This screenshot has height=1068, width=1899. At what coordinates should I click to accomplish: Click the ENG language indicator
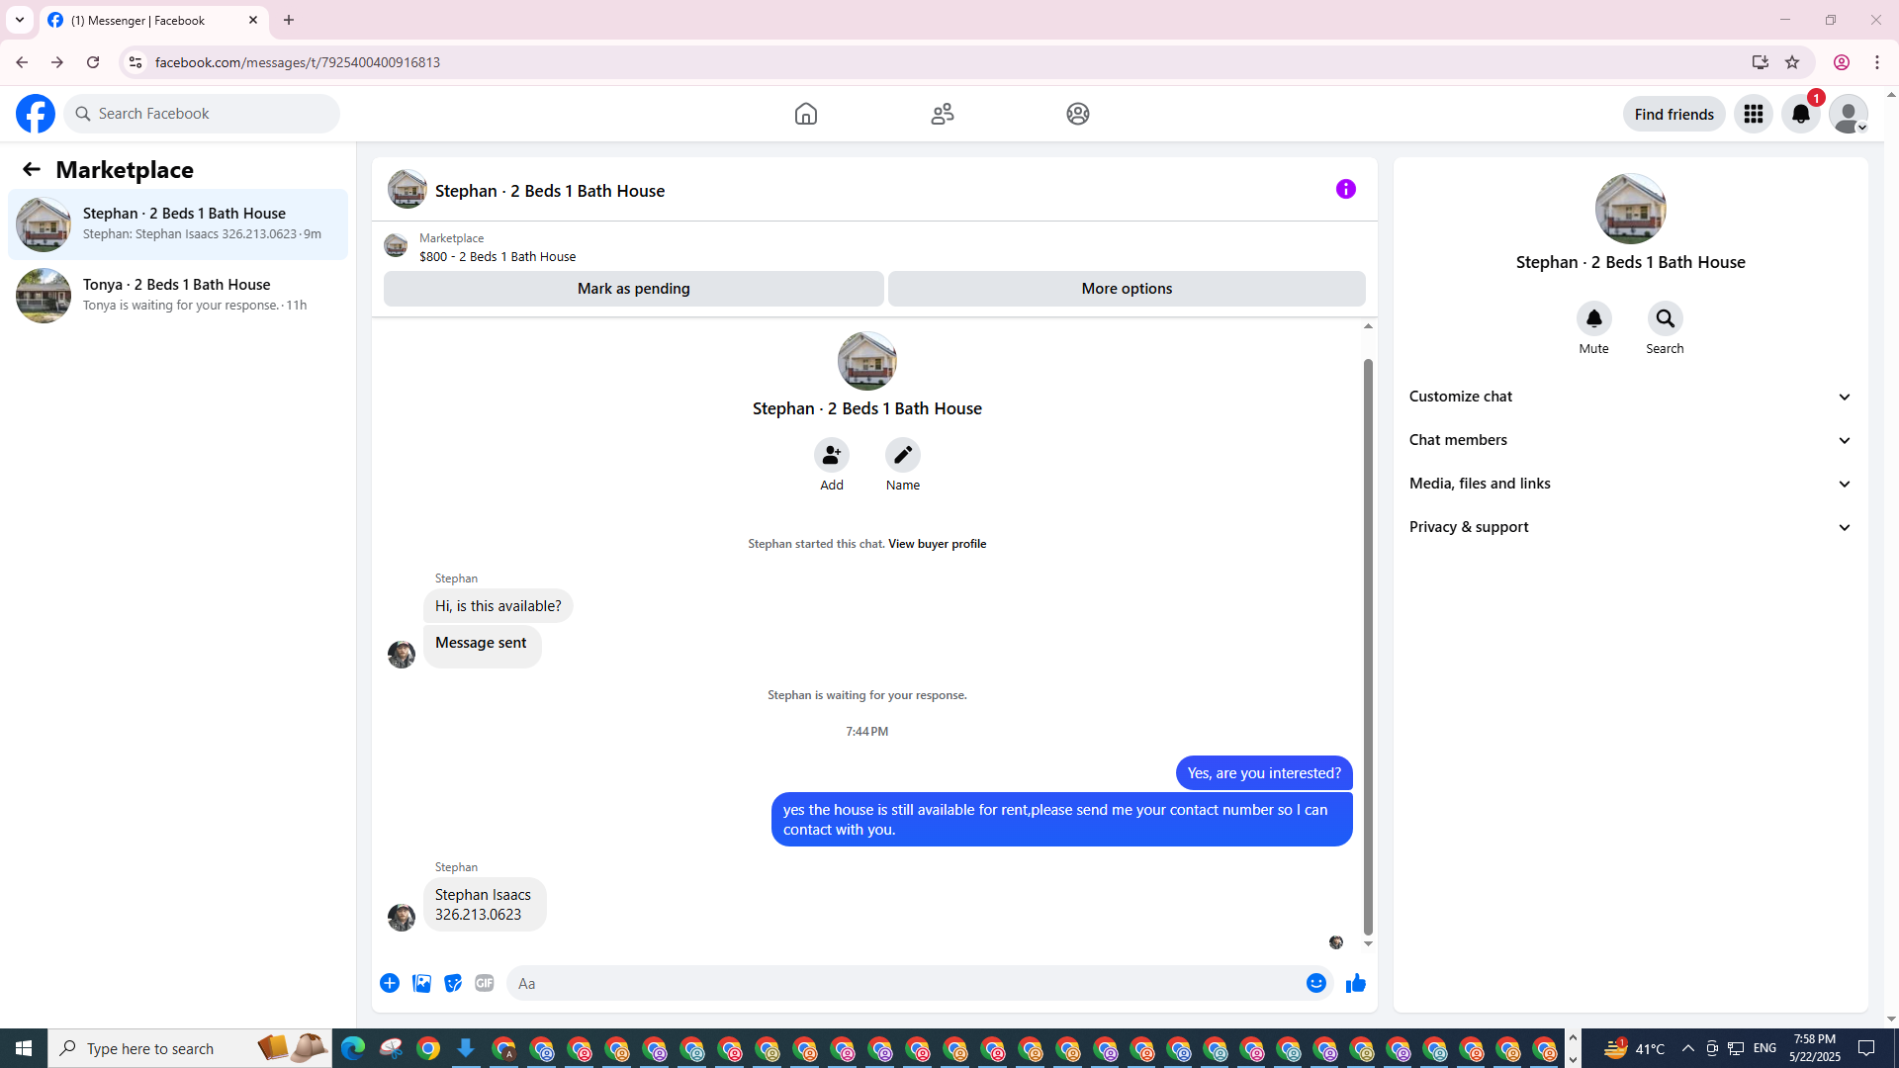[x=1765, y=1048]
